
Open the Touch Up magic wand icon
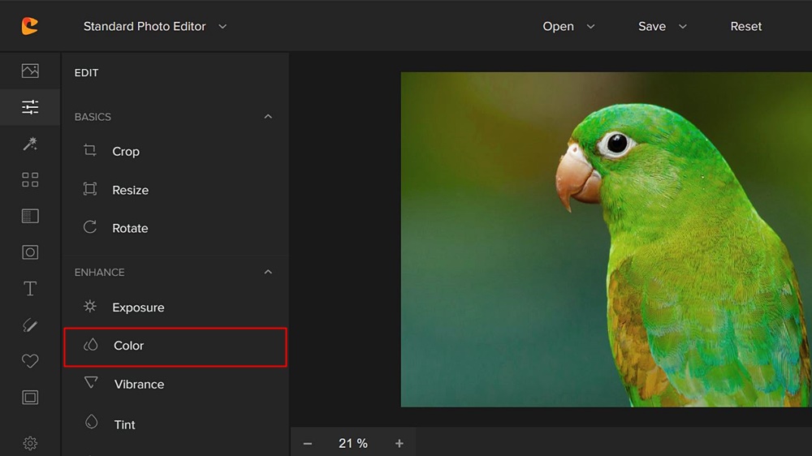tap(30, 144)
